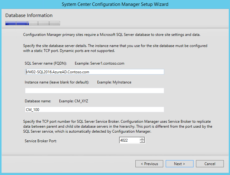Click the 'Example: Server1.contoso.com' hint
230x175 pixels.
coord(100,63)
